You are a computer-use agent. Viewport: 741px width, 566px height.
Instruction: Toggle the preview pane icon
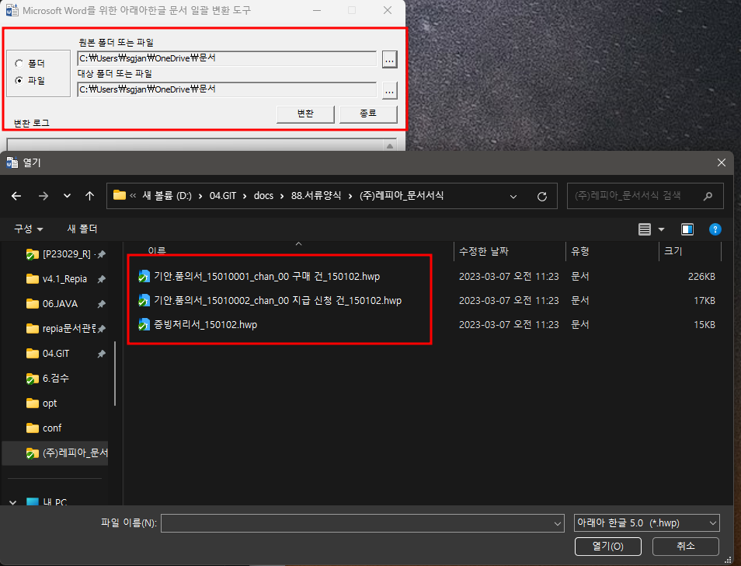click(x=687, y=229)
